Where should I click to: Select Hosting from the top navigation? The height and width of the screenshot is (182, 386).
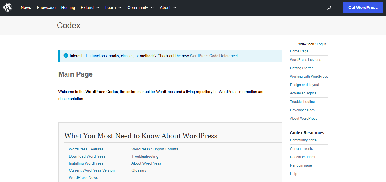[x=68, y=8]
